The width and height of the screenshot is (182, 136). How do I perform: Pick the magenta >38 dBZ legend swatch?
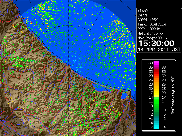tap(156, 63)
